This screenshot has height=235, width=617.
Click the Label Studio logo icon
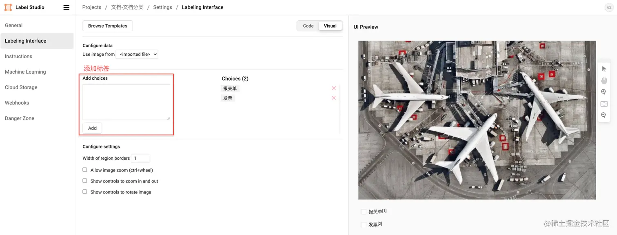pos(8,7)
